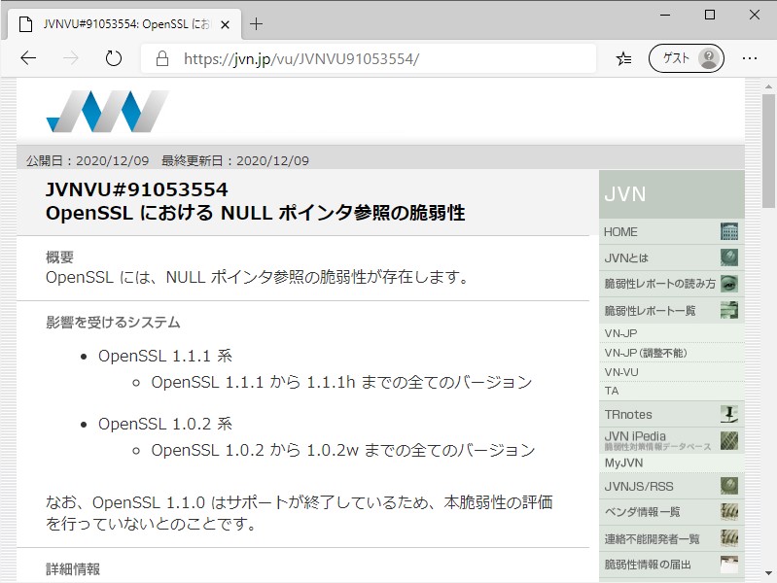Image resolution: width=777 pixels, height=583 pixels.
Task: Click the icon beside 連絡不能開発者一覧
Action: 729,538
